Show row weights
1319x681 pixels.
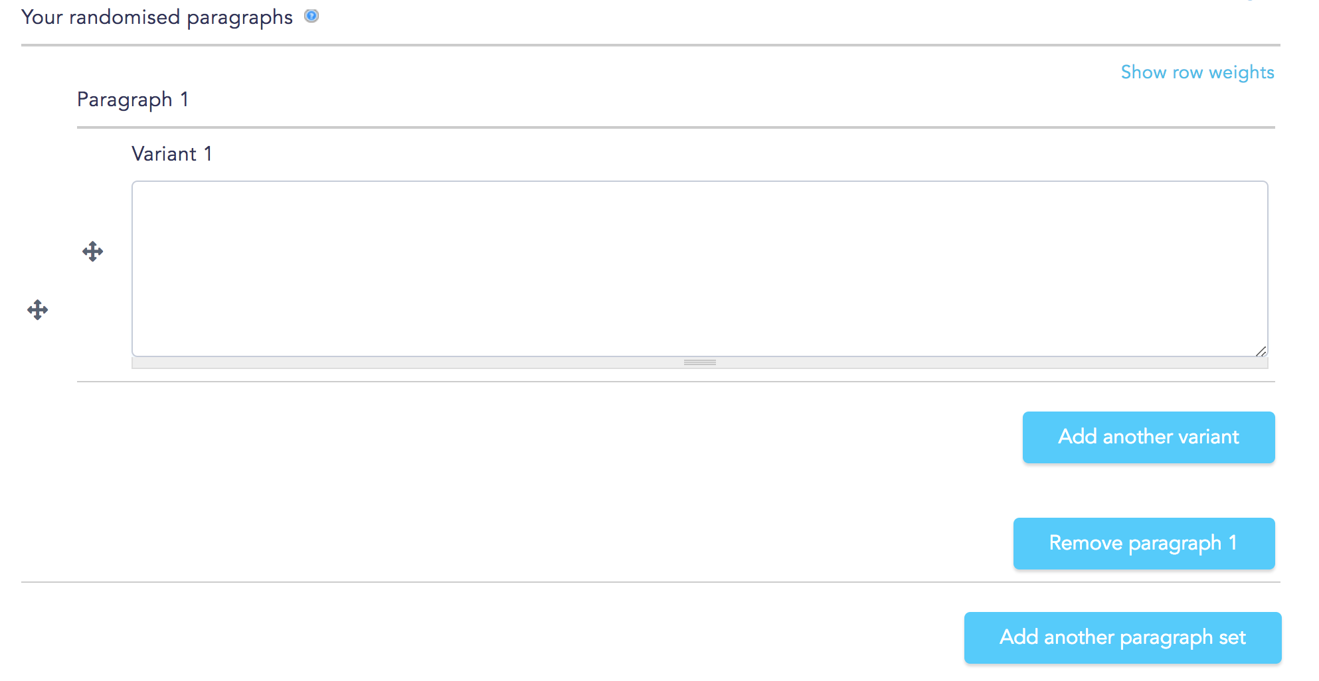[x=1197, y=72]
